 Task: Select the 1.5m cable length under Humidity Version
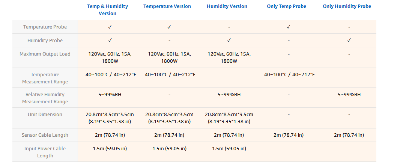(x=229, y=149)
